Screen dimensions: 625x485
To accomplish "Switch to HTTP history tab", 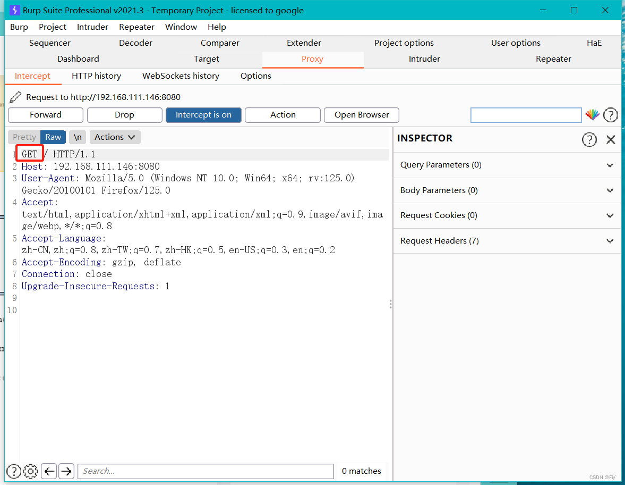I will 97,76.
